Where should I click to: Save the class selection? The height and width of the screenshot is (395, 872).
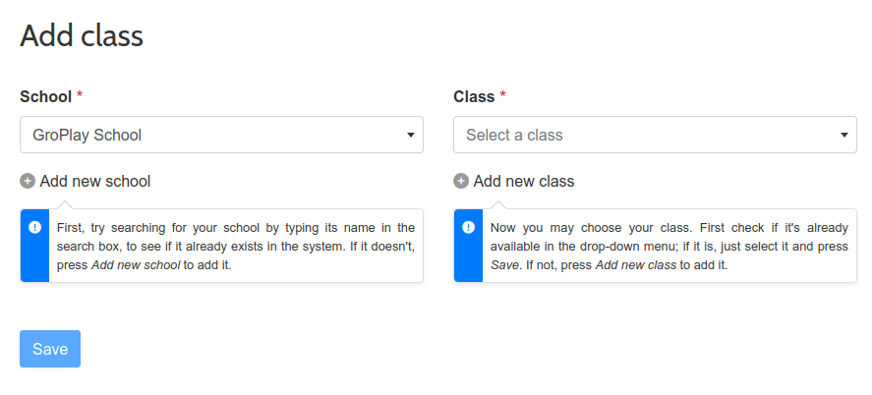click(x=50, y=349)
